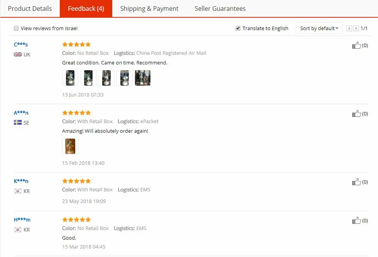Screen dimensions: 378x257
Task: Open reviewer C***s profile link
Action: (21, 44)
